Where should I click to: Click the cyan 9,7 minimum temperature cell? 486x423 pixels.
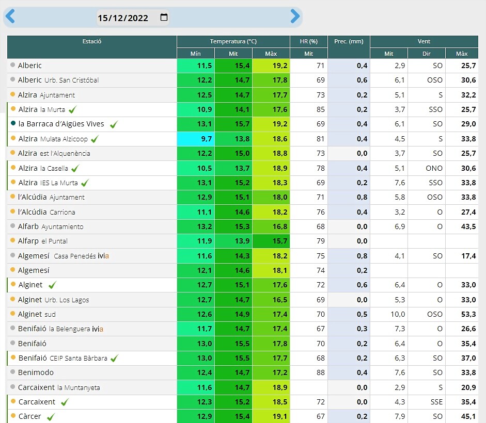[196, 139]
